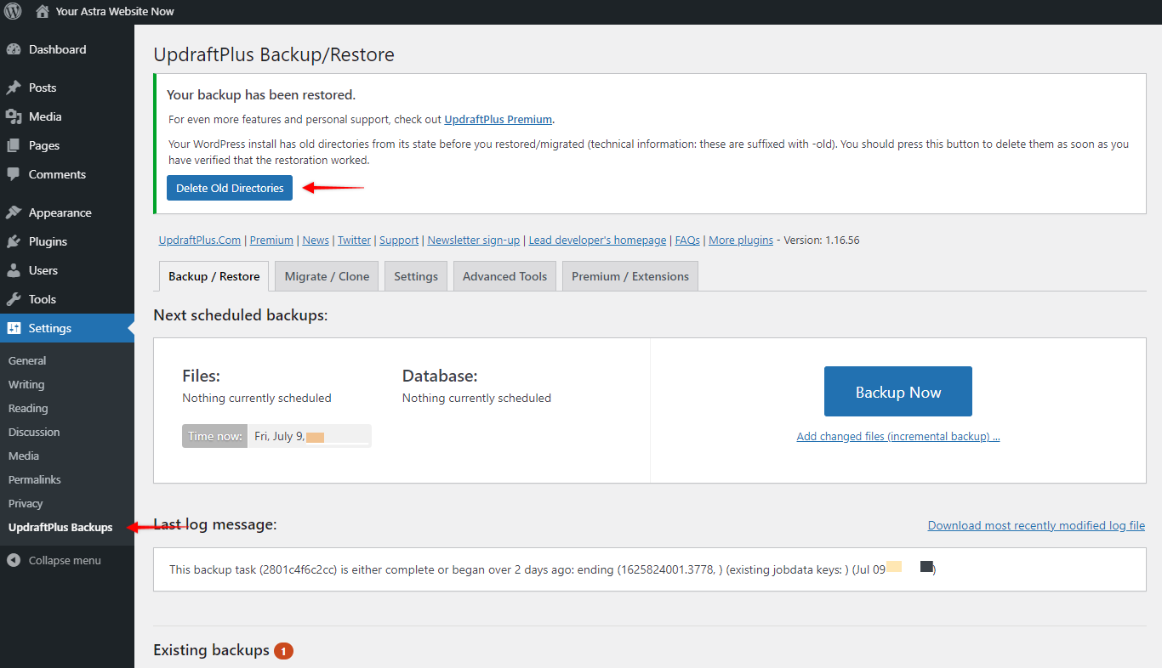The image size is (1162, 668).
Task: Click the Backup Now button
Action: pyautogui.click(x=898, y=392)
